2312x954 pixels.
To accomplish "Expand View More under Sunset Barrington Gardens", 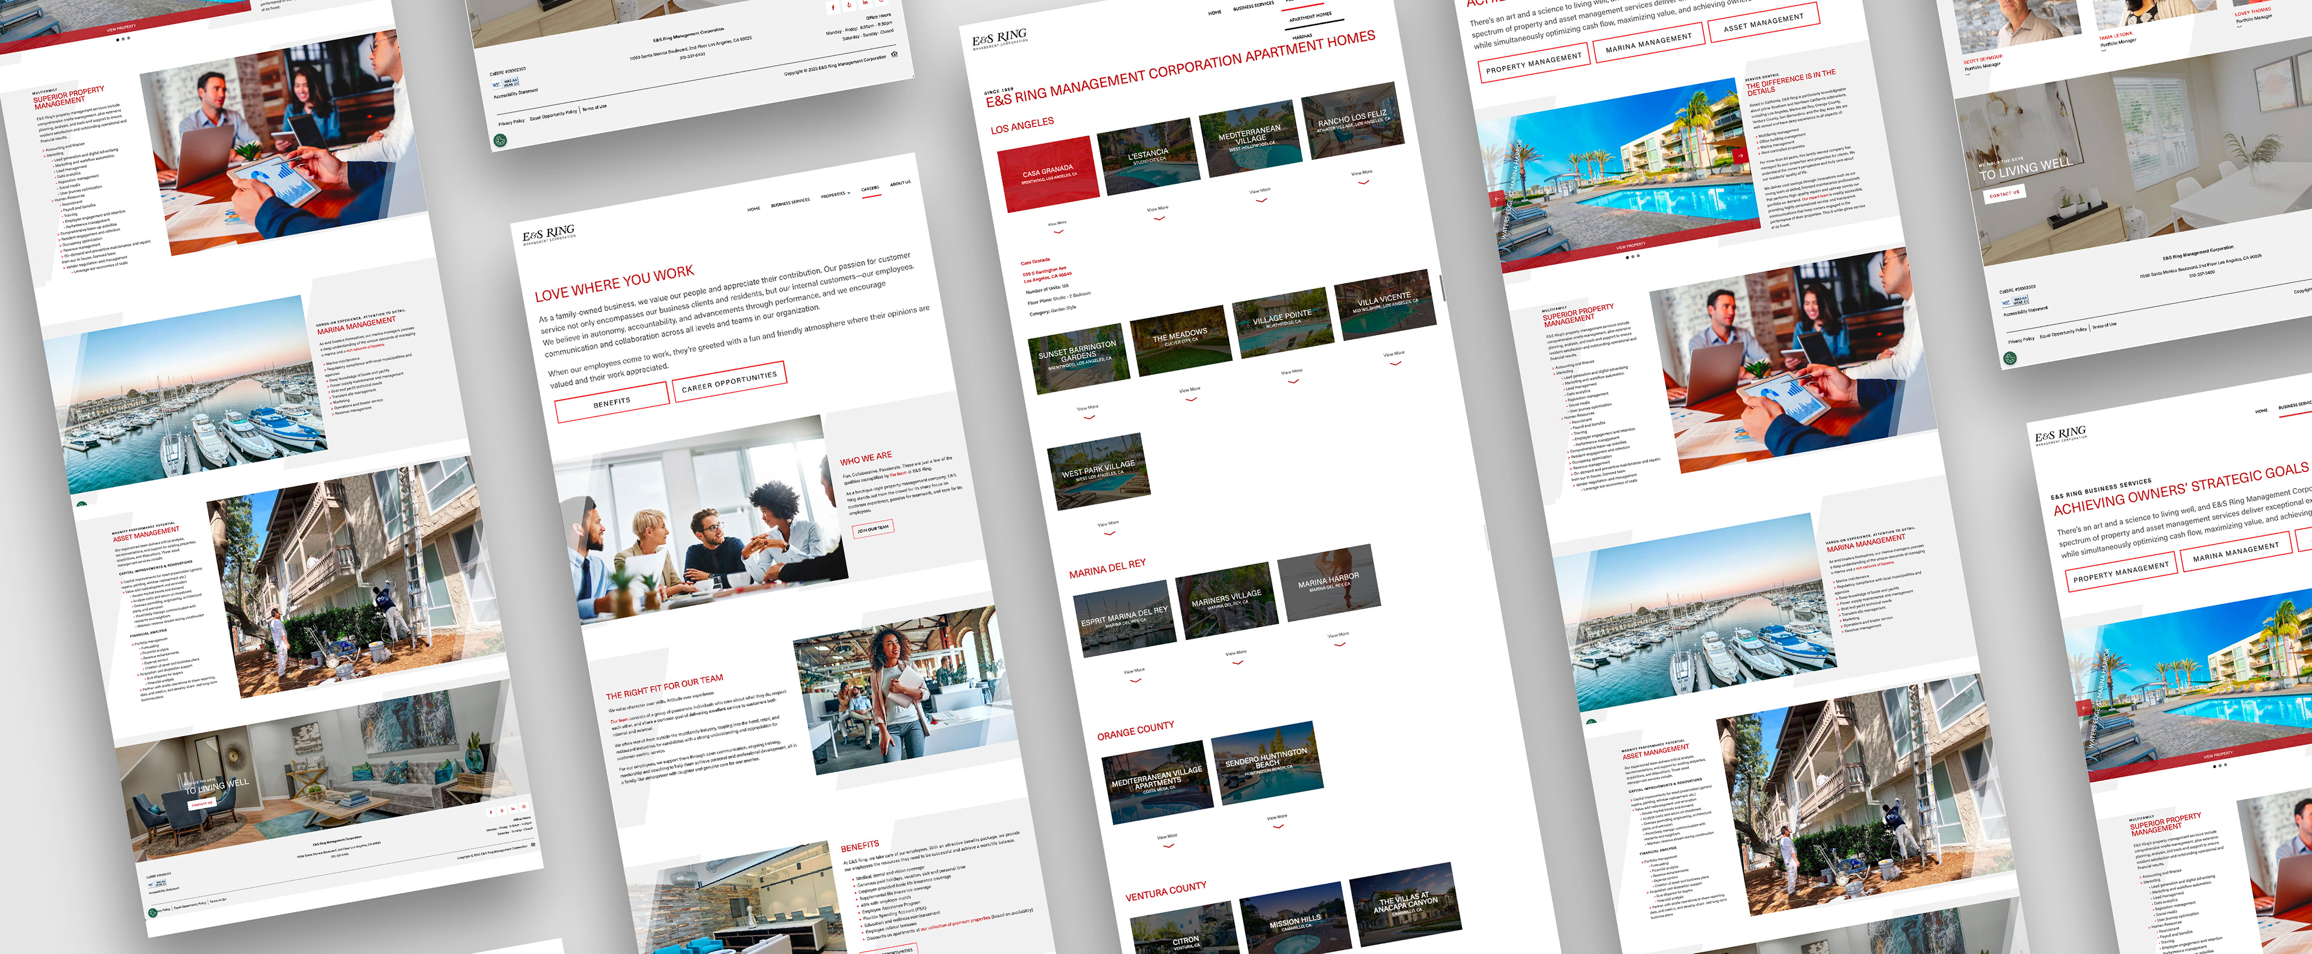I will point(1089,412).
